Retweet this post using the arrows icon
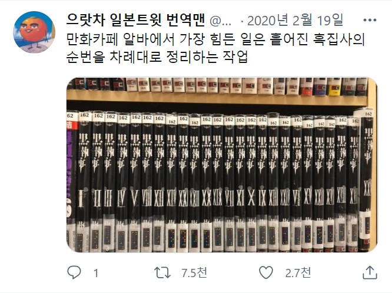 162,272
